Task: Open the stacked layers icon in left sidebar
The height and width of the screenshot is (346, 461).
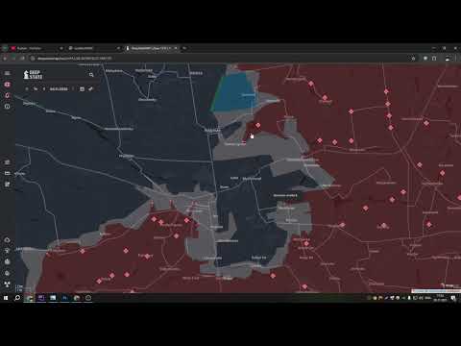Action: [x=7, y=162]
